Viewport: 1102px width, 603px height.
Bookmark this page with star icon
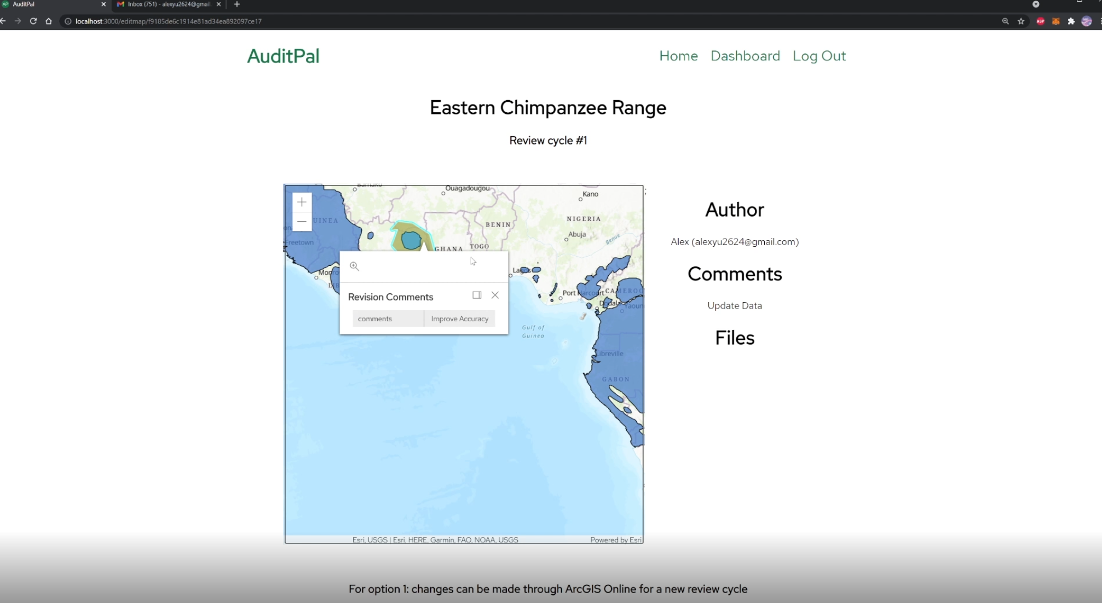click(1021, 21)
